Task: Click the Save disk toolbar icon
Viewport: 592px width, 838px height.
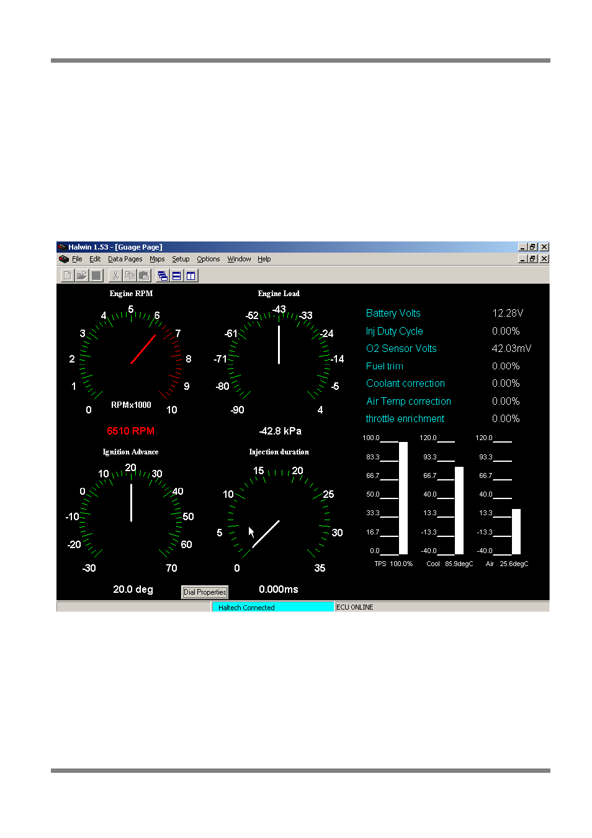Action: 96,276
